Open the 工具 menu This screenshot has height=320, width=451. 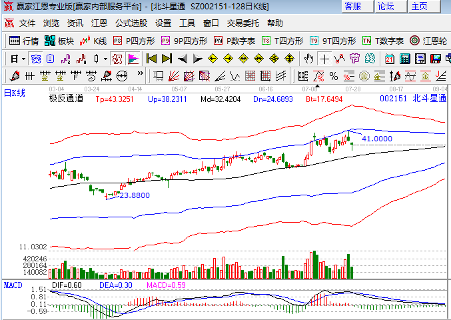pyautogui.click(x=187, y=23)
